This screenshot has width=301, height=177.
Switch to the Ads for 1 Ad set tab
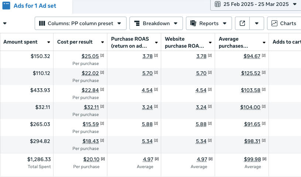pyautogui.click(x=35, y=6)
